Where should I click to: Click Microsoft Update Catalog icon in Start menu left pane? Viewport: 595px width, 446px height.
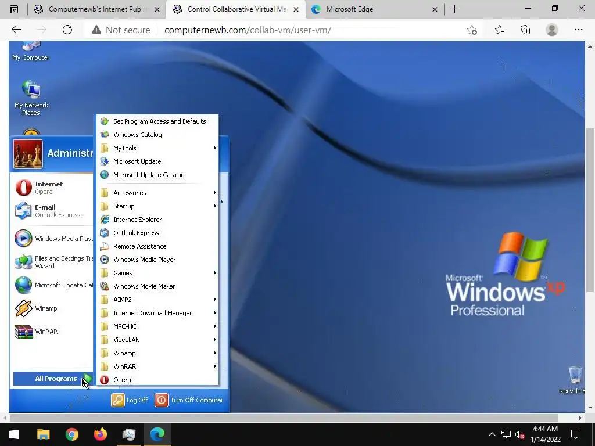click(23, 285)
